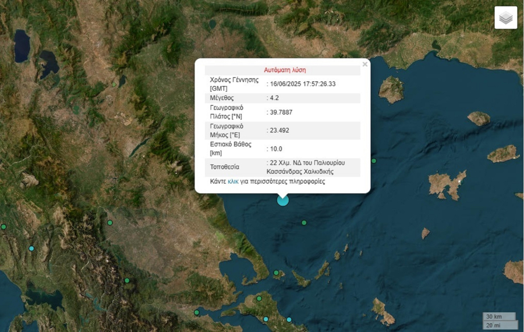Click the left cyan marker on Evia
The width and height of the screenshot is (524, 332).
click(x=265, y=319)
